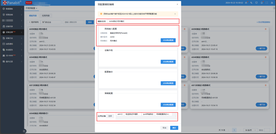Click the shield icon next to 权限控制
The height and width of the screenshot is (134, 276).
(x=4, y=15)
